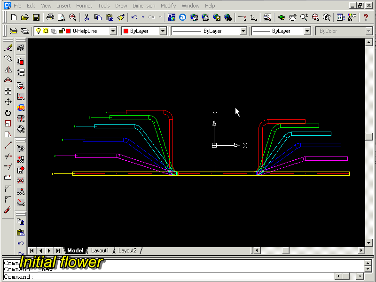Open the Undo history dropdown arrow
This screenshot has width=376, height=282.
coord(143,17)
